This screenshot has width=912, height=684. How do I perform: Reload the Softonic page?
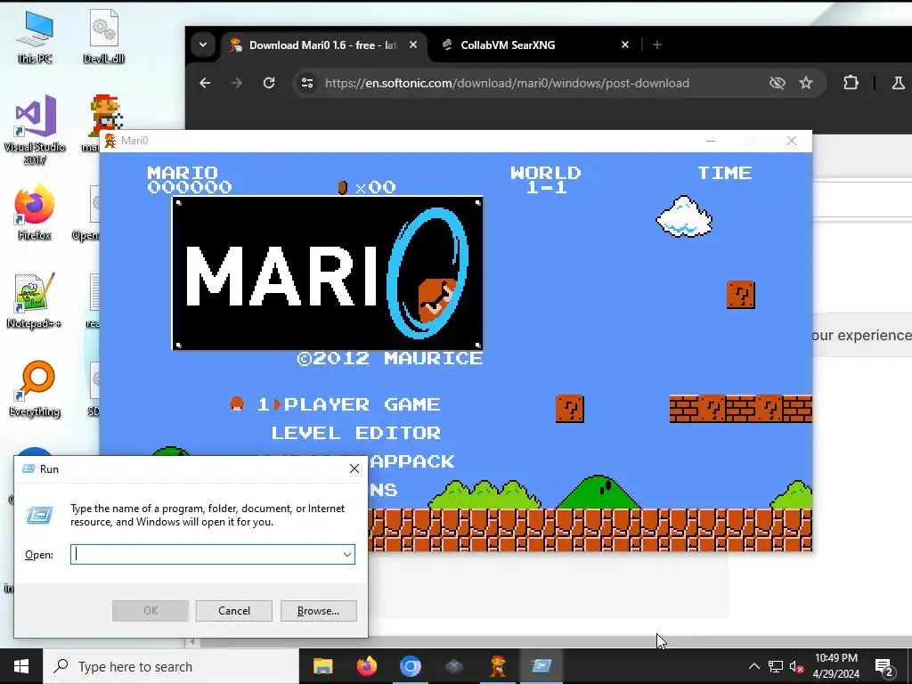(269, 83)
